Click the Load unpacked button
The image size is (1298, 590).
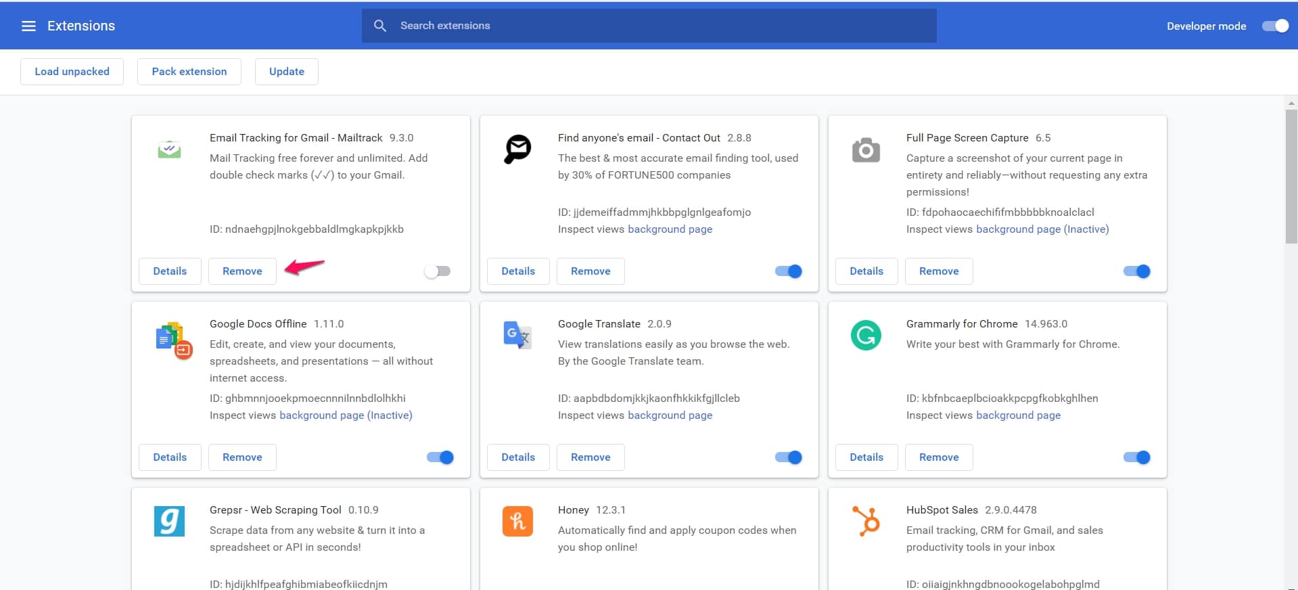[x=72, y=72]
